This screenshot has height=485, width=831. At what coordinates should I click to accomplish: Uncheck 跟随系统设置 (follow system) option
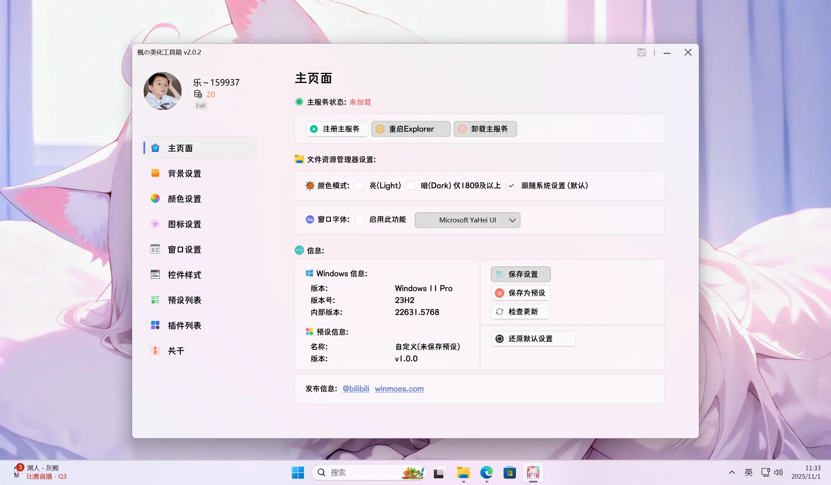click(511, 185)
